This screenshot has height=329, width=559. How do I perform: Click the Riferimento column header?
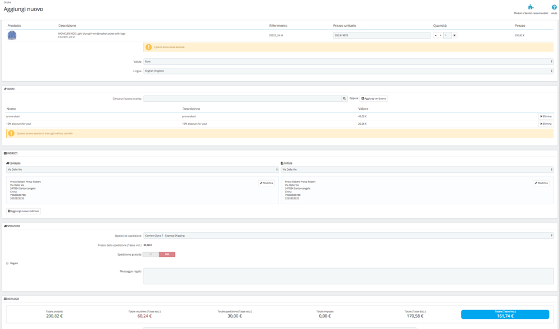[x=278, y=26]
